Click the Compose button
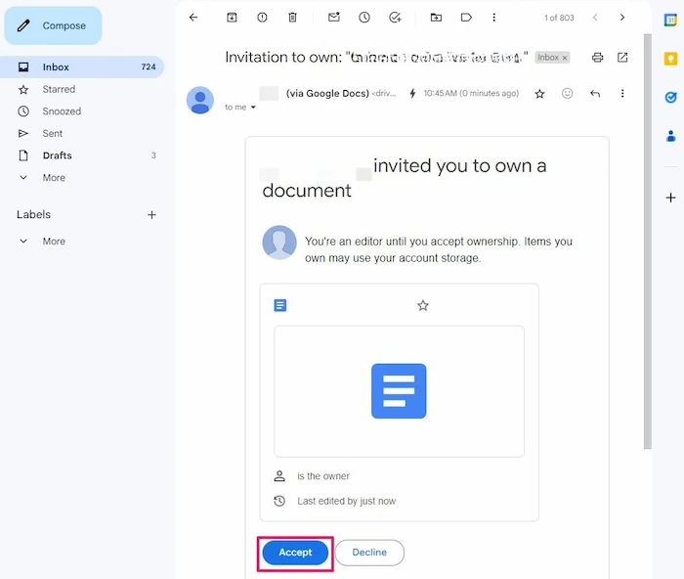 tap(53, 25)
